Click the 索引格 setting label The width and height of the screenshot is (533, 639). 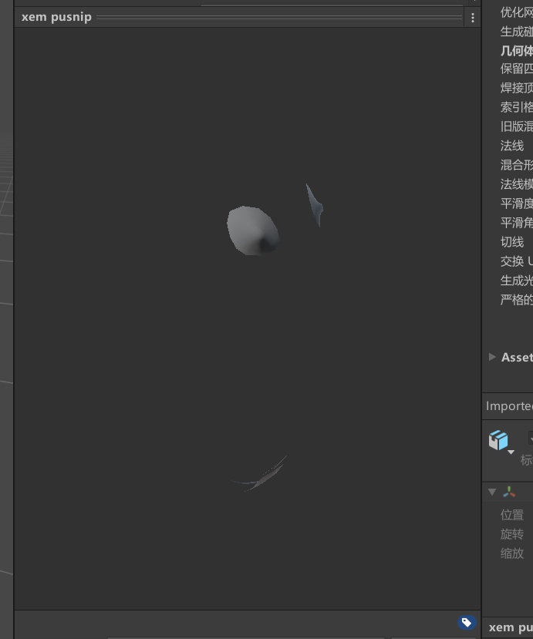click(x=517, y=107)
